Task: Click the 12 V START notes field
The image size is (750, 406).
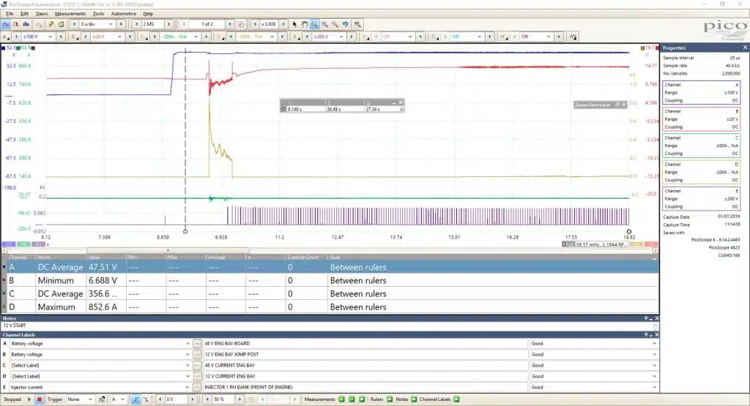Action: 327,326
